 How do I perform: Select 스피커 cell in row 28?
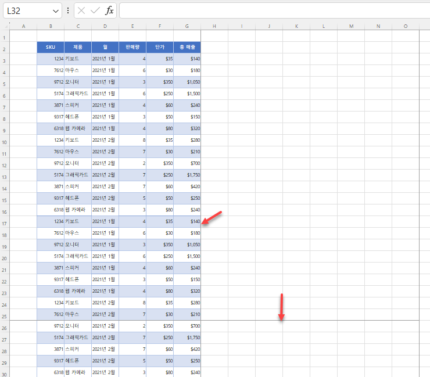78,349
